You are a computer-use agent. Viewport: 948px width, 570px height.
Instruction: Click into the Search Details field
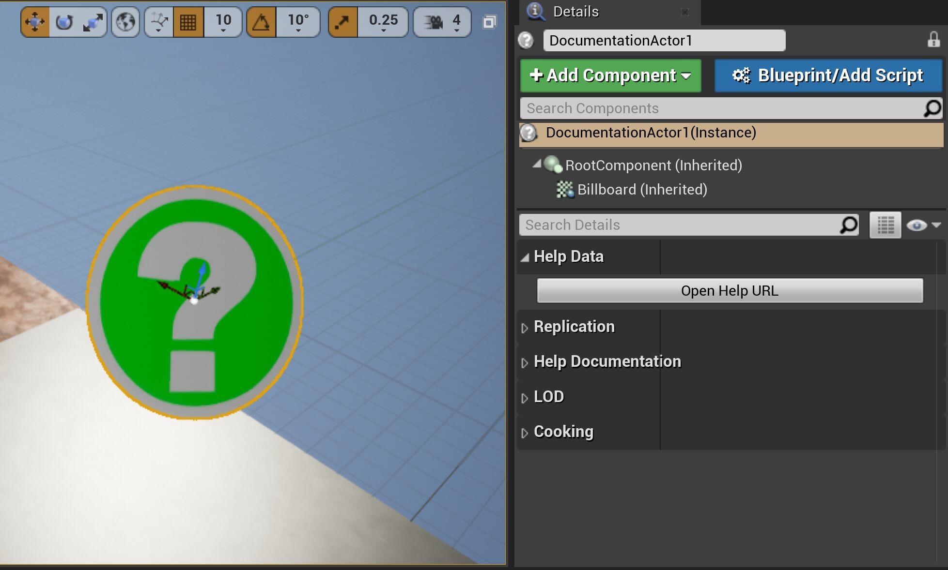pyautogui.click(x=678, y=225)
